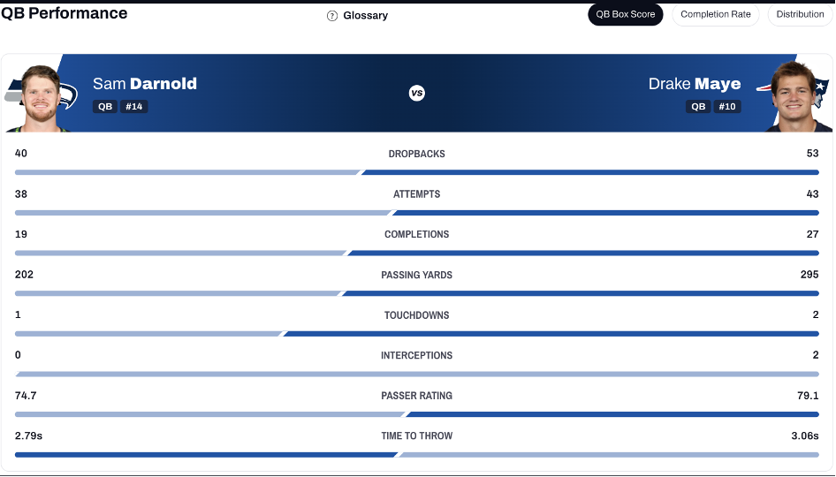The height and width of the screenshot is (477, 836).
Task: Select the QB Box Score tab
Action: pyautogui.click(x=626, y=14)
